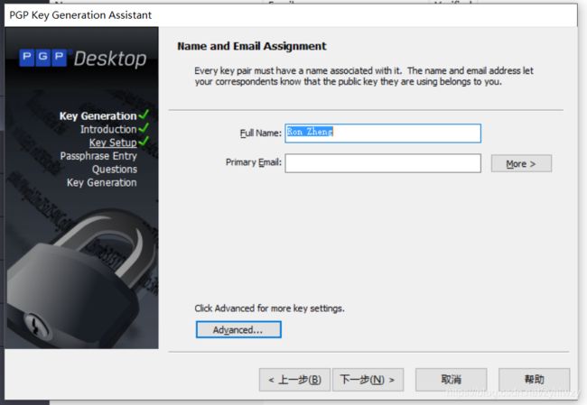Go back with 上一步(B) button

click(x=294, y=380)
